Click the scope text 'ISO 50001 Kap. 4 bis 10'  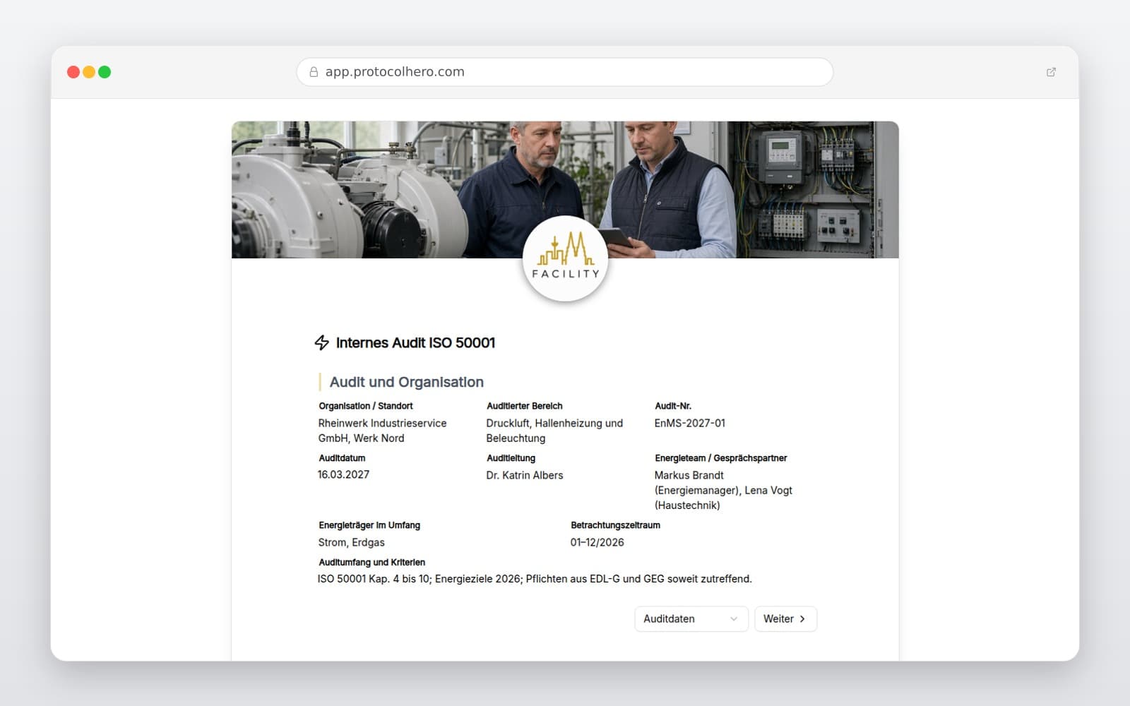374,579
